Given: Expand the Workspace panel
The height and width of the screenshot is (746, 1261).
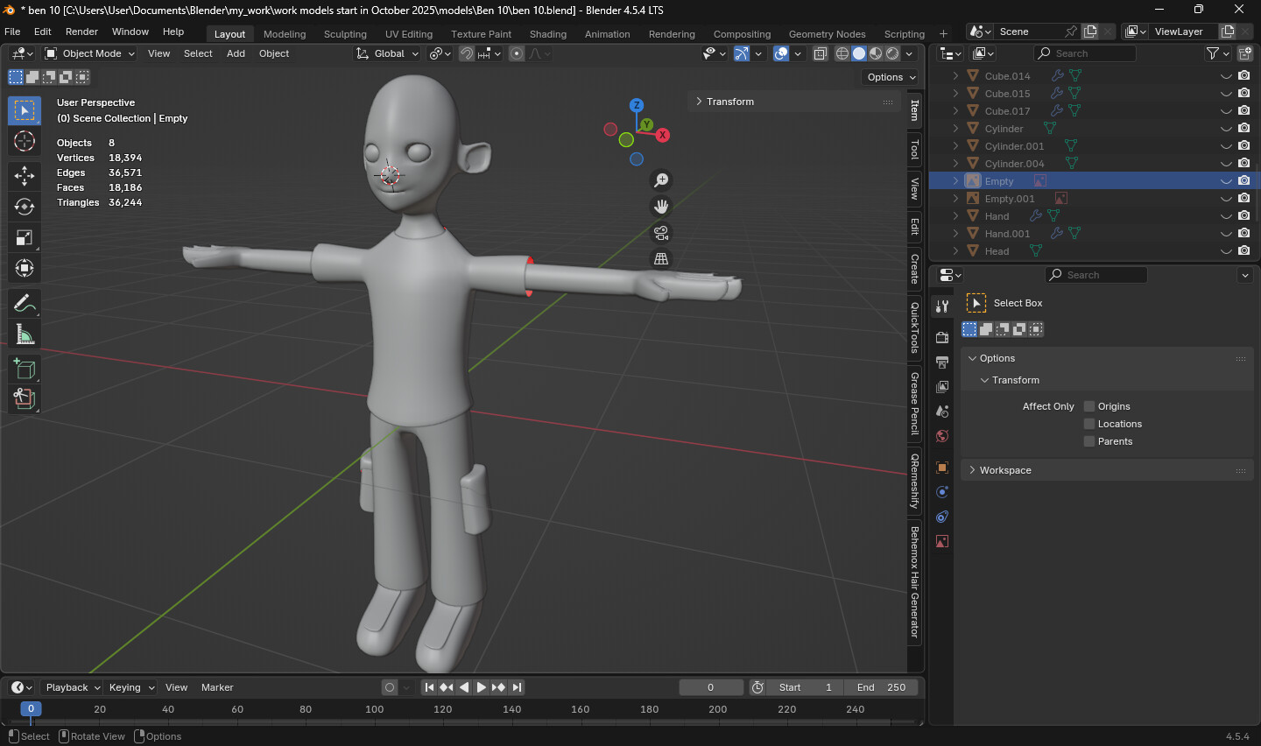Looking at the screenshot, I should 1107,470.
